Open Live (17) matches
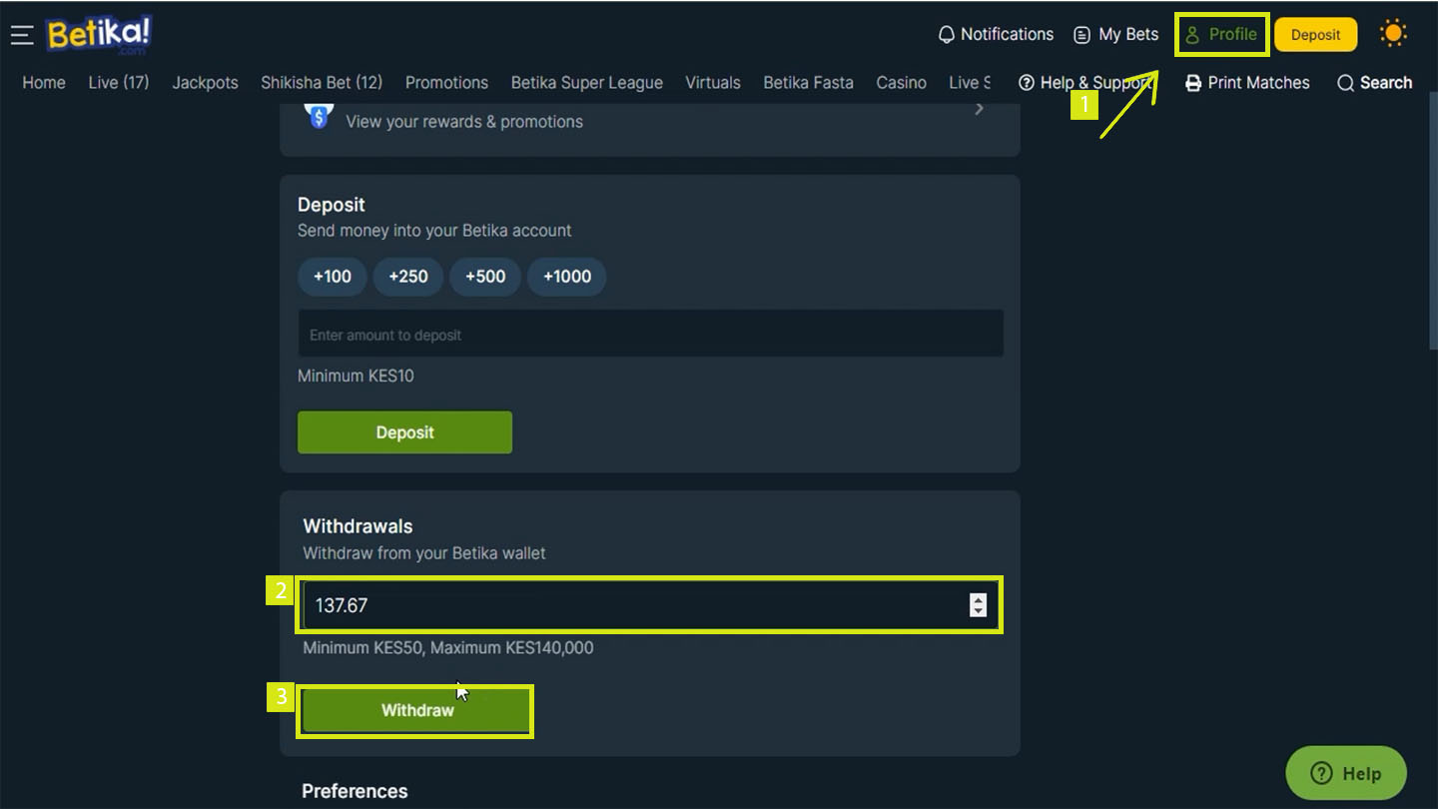Viewport: 1438px width, 809px height. click(x=118, y=83)
